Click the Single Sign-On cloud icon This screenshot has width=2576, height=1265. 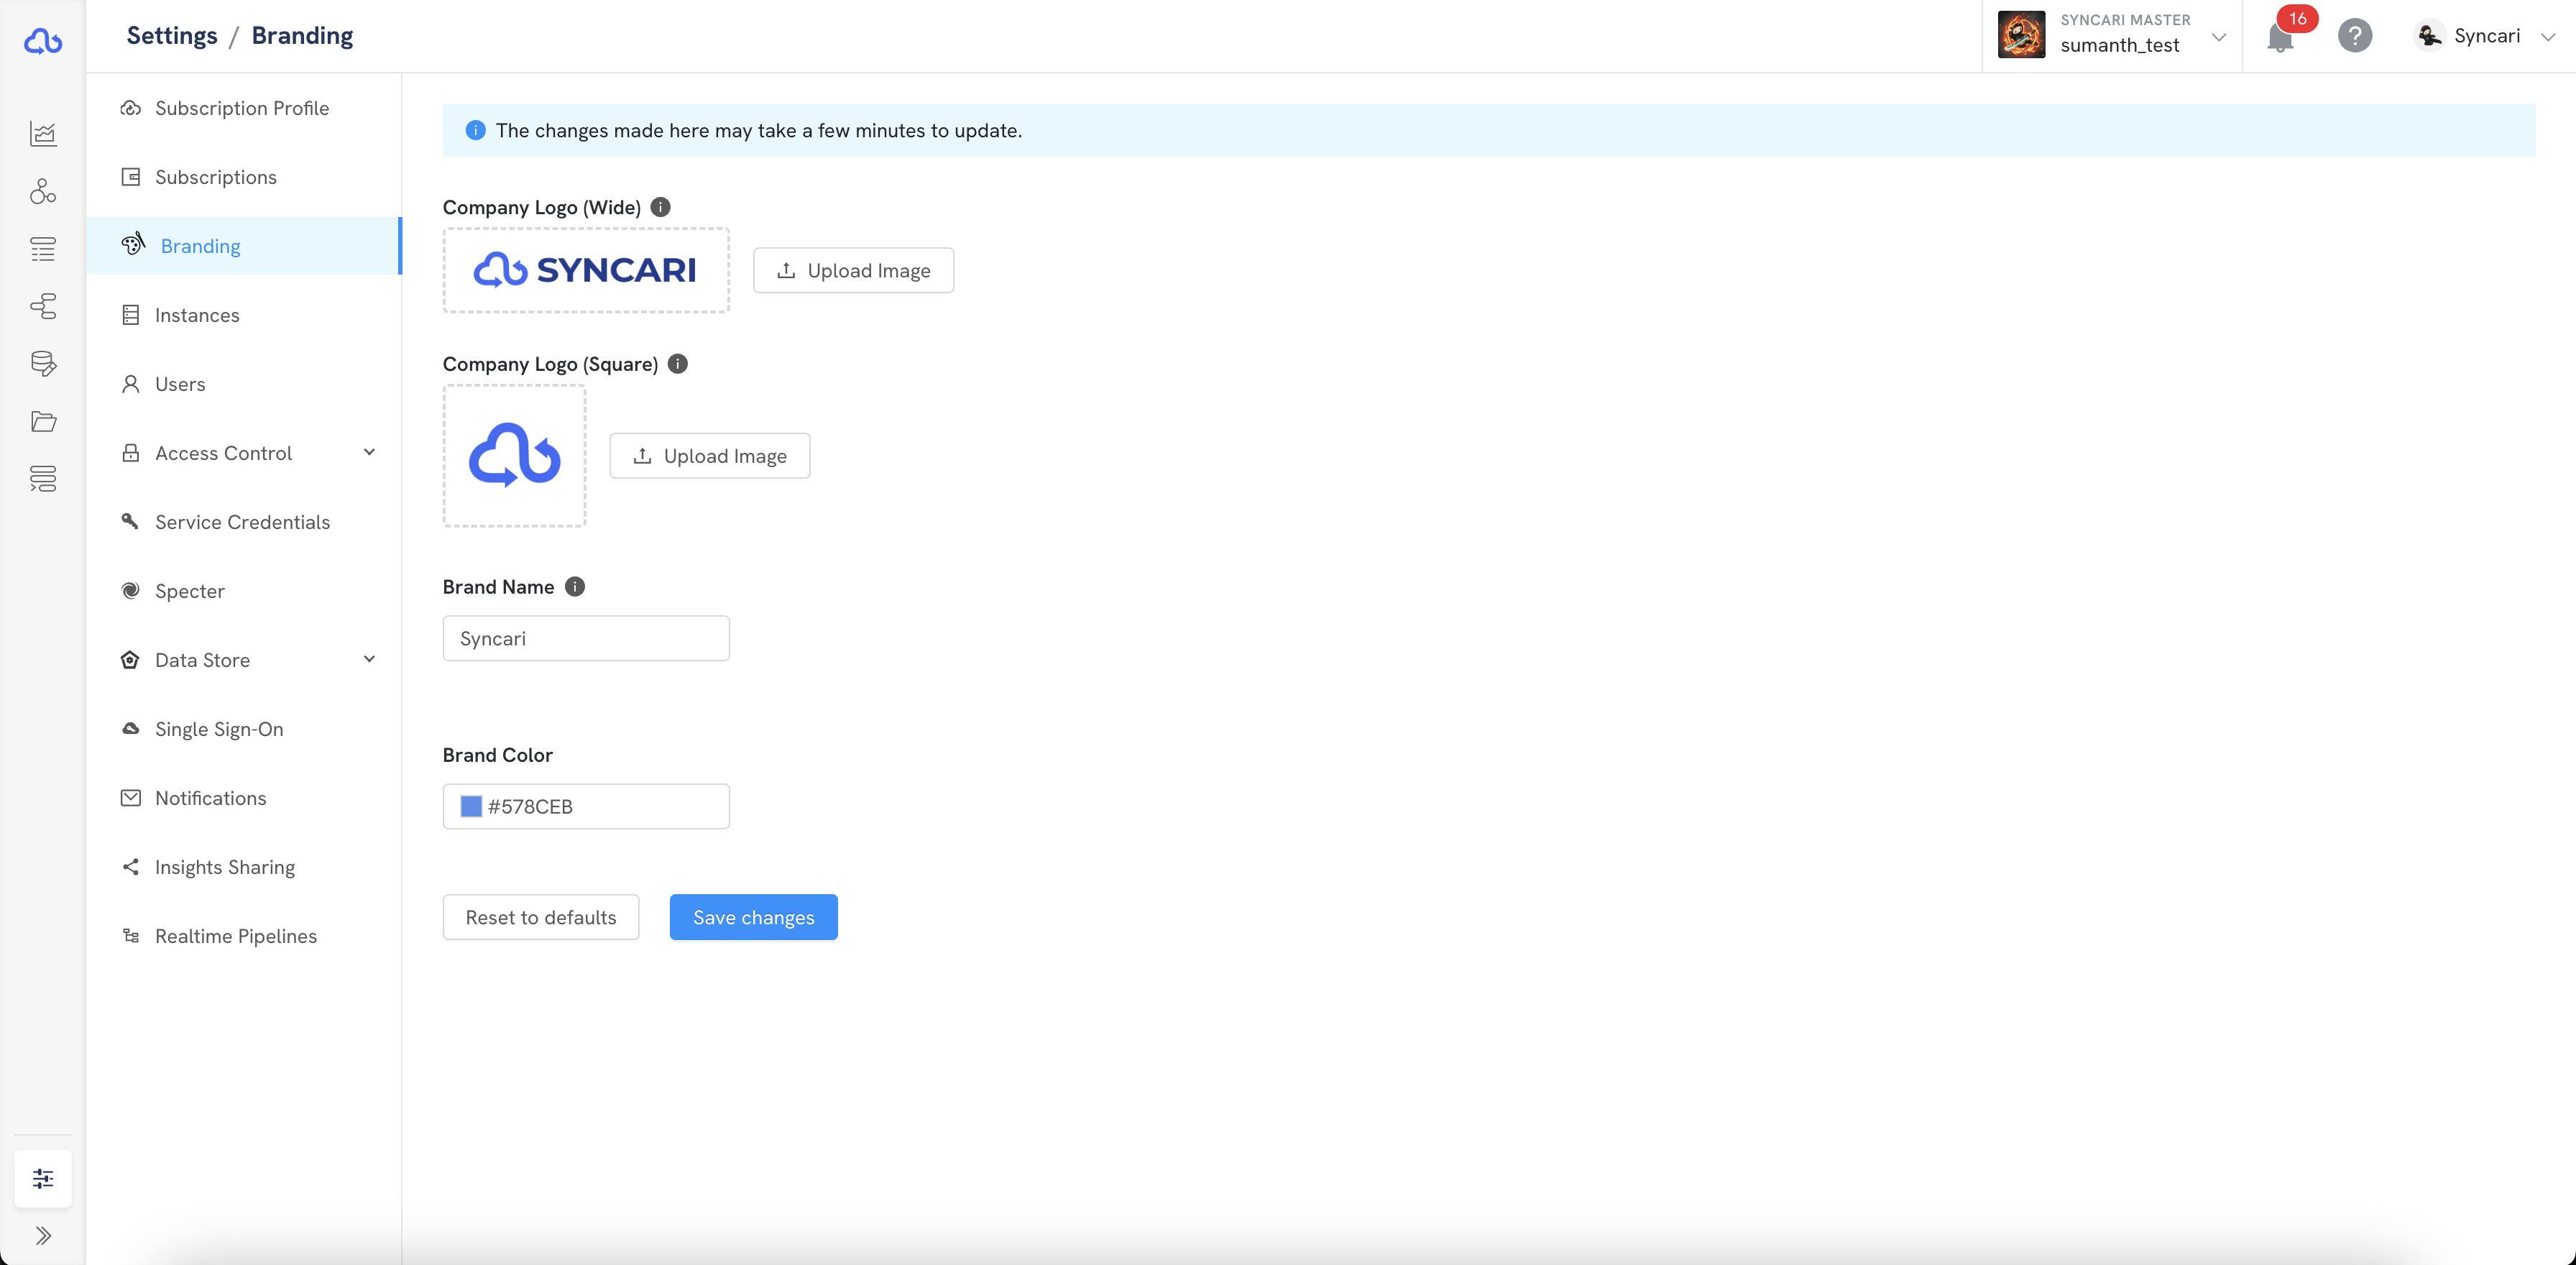click(x=131, y=729)
